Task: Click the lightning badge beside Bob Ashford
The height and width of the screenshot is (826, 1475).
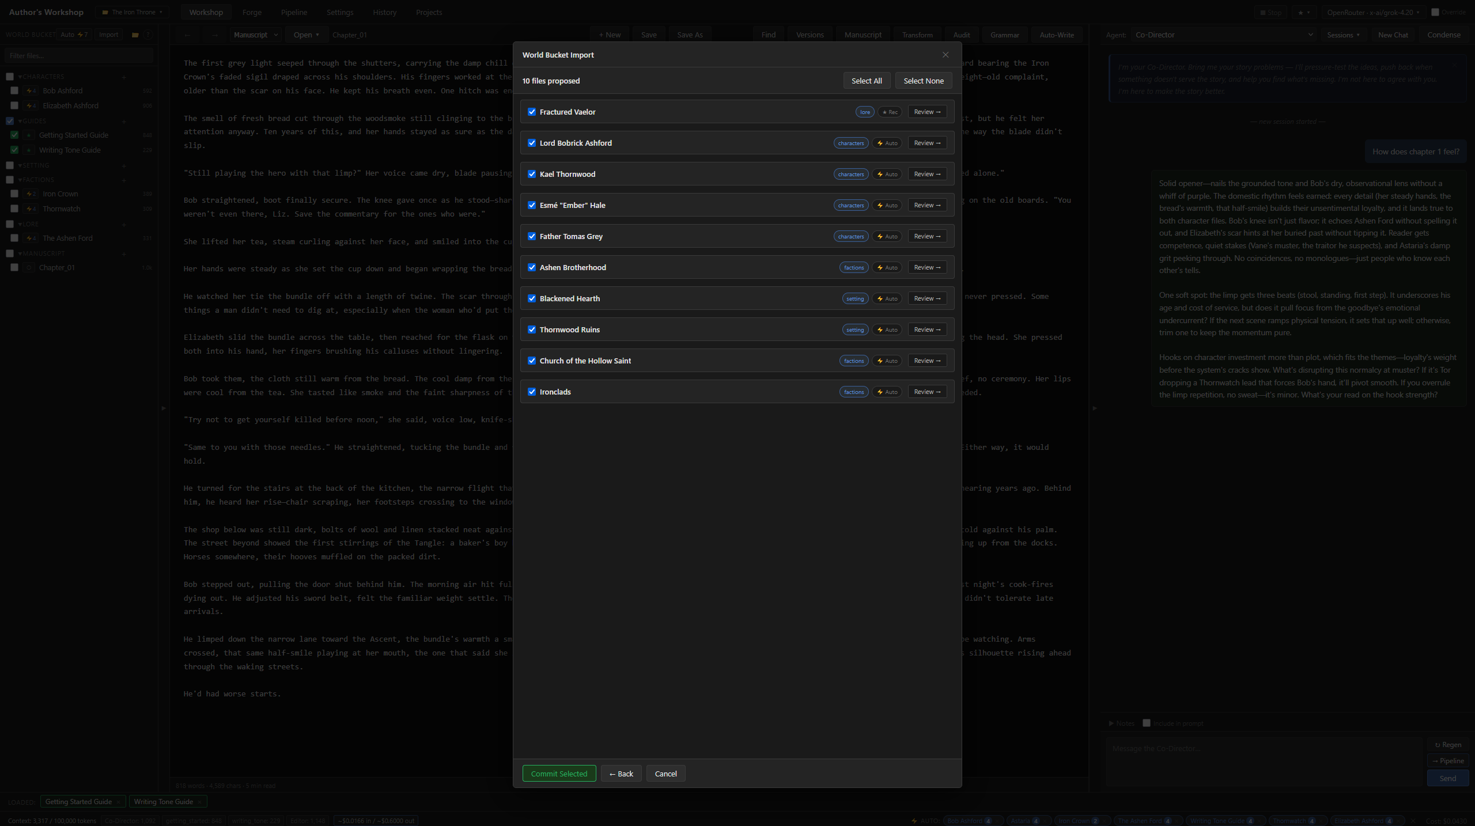Action: click(x=29, y=91)
